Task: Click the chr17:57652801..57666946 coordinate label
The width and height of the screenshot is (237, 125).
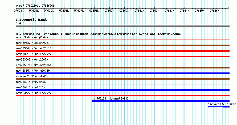Action: tap(35, 6)
